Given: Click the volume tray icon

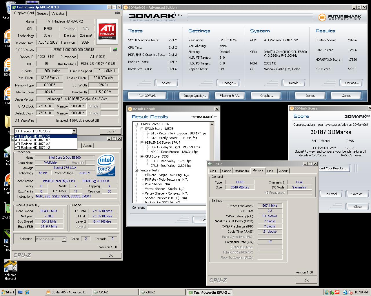Looking at the screenshot, I should (351, 292).
